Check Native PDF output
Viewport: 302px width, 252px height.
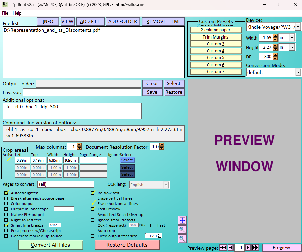tap(6, 215)
